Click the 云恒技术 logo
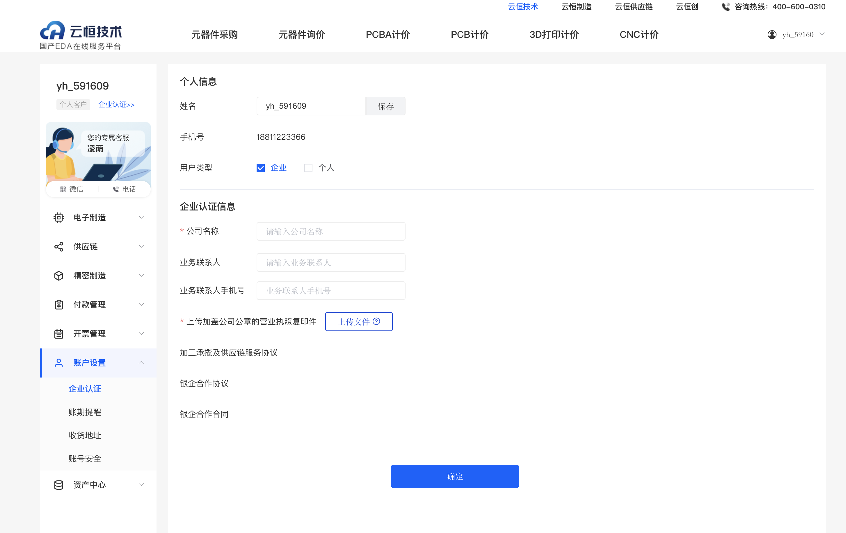Viewport: 846px width, 533px height. point(81,35)
